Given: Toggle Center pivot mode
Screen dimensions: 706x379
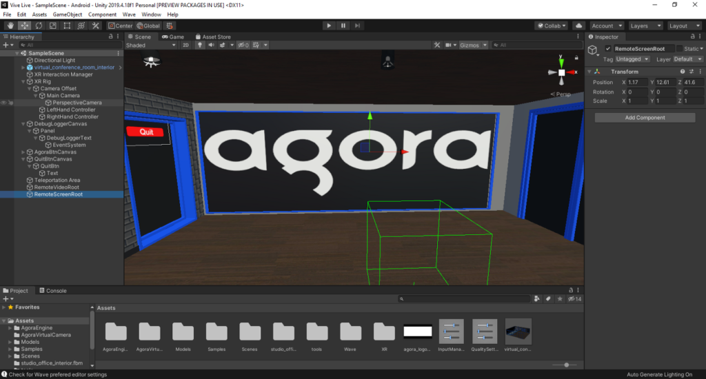Looking at the screenshot, I should [x=120, y=25].
